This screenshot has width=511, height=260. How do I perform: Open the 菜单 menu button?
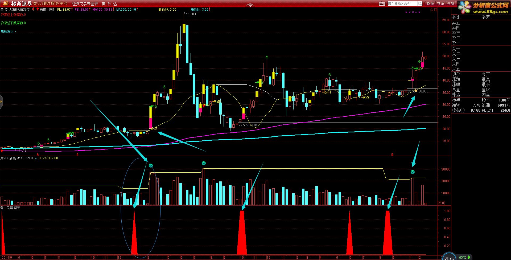[x=440, y=4]
